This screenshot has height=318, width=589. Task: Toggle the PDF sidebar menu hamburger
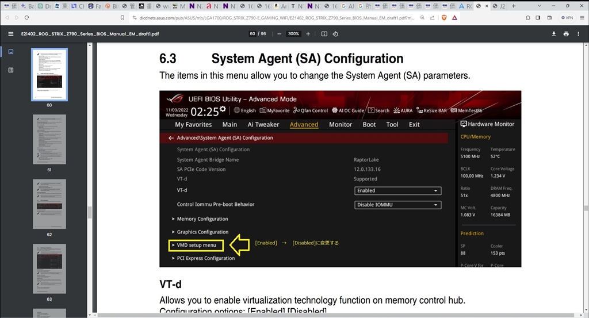click(x=10, y=34)
